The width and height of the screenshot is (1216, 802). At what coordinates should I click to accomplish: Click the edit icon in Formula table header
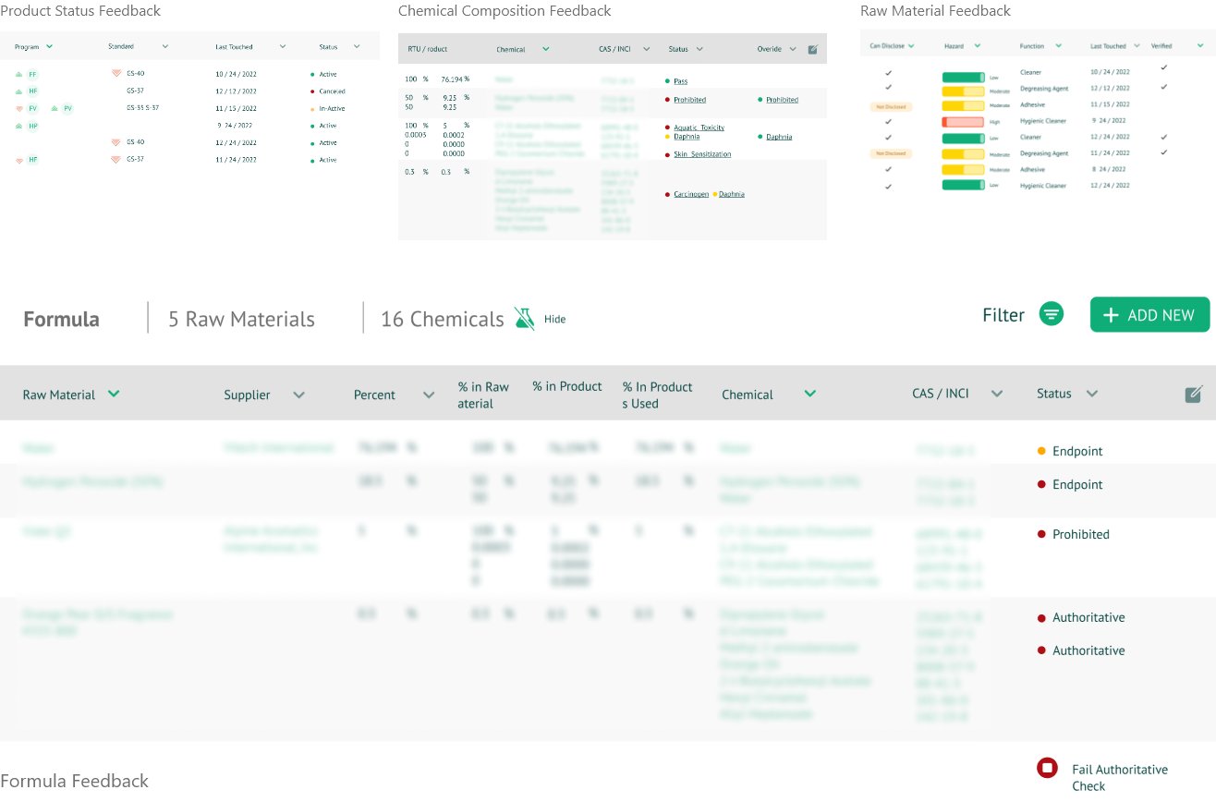click(x=1194, y=395)
